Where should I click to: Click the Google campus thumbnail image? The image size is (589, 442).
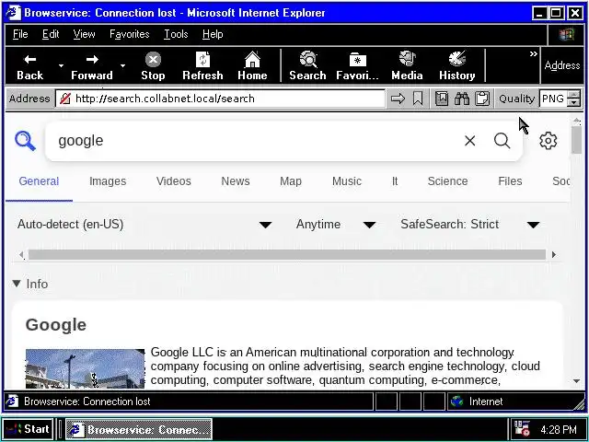[x=85, y=368]
